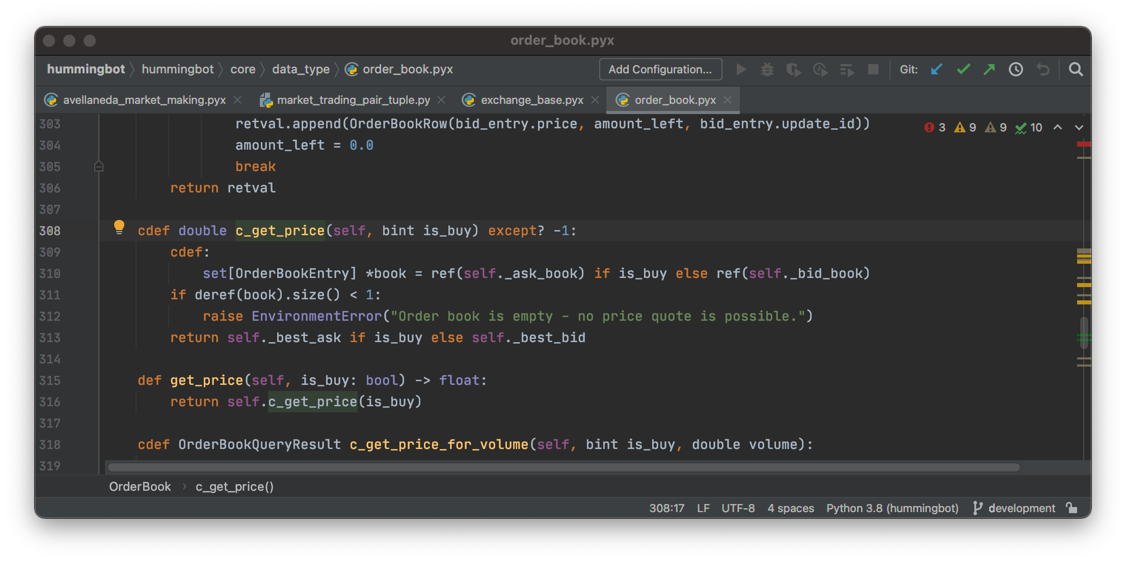Click the Add Configuration button
This screenshot has height=561, width=1126.
coord(660,69)
